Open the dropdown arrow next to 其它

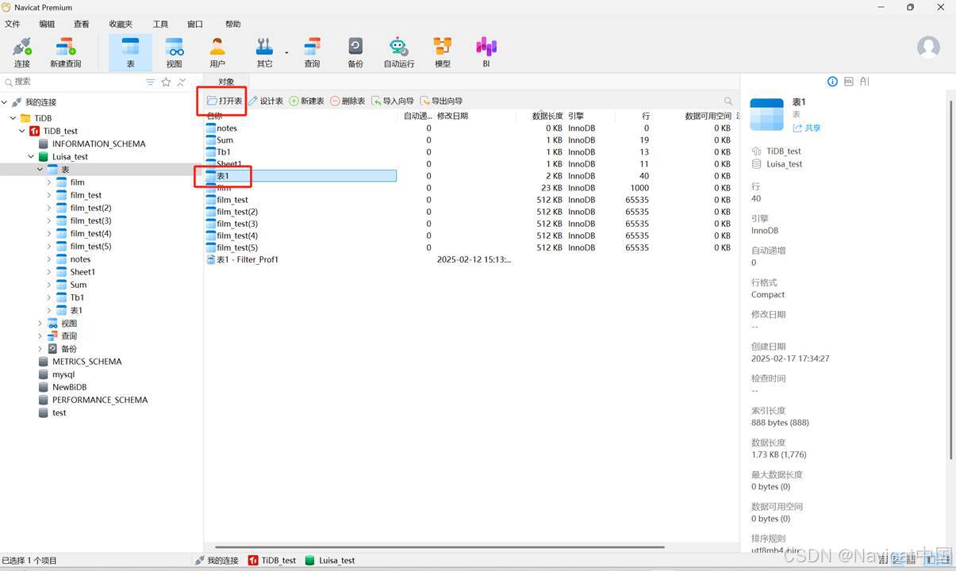coord(286,52)
